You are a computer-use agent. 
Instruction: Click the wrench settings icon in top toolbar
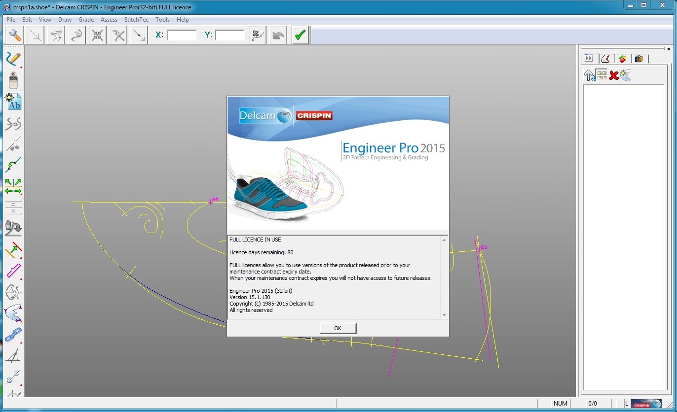[x=15, y=35]
